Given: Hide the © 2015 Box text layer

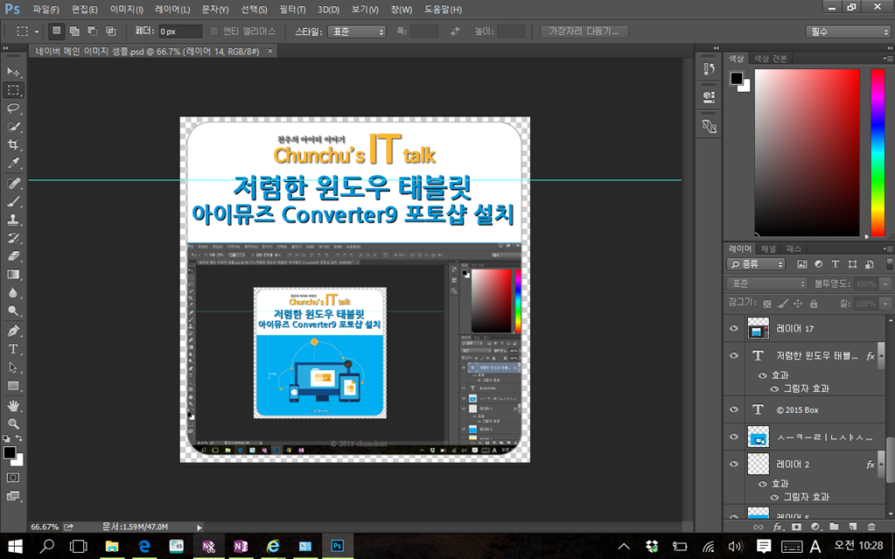Looking at the screenshot, I should [734, 409].
